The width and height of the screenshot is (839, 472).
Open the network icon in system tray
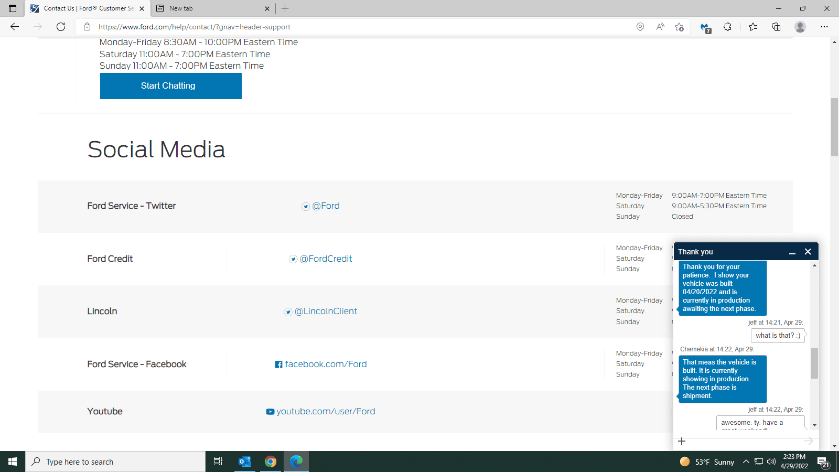click(759, 462)
